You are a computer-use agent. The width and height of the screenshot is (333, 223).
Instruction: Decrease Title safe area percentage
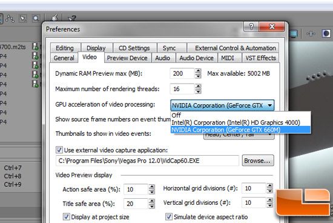151,207
